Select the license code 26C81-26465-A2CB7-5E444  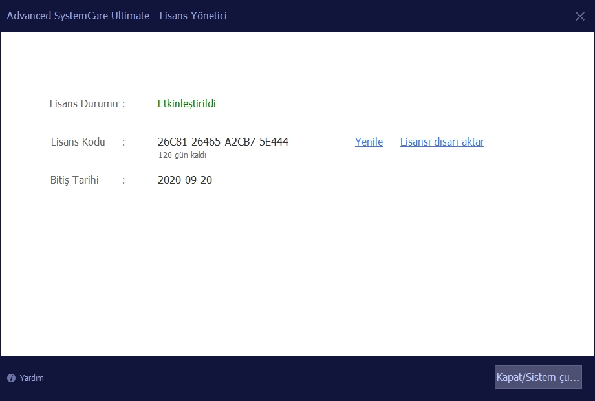point(223,142)
